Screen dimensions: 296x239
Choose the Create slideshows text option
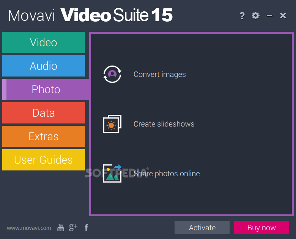[164, 124]
